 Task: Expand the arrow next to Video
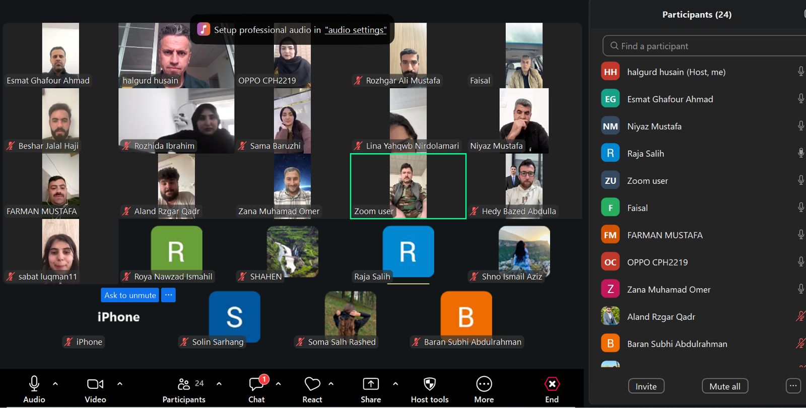[120, 384]
